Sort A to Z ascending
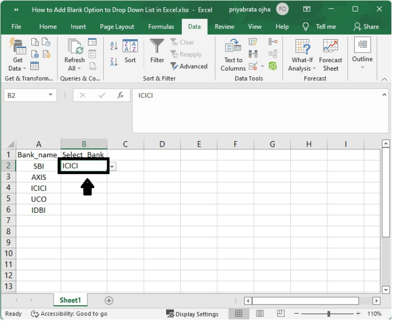Image resolution: width=393 pixels, height=322 pixels. tap(114, 46)
